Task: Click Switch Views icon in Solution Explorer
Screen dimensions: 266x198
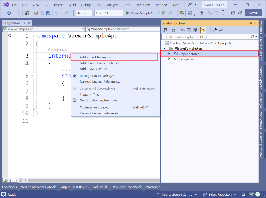Action: 165,30
